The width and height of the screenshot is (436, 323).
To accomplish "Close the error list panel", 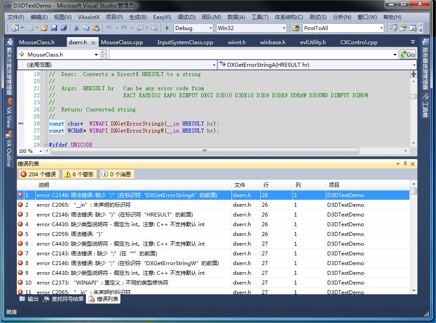I will pos(413,164).
